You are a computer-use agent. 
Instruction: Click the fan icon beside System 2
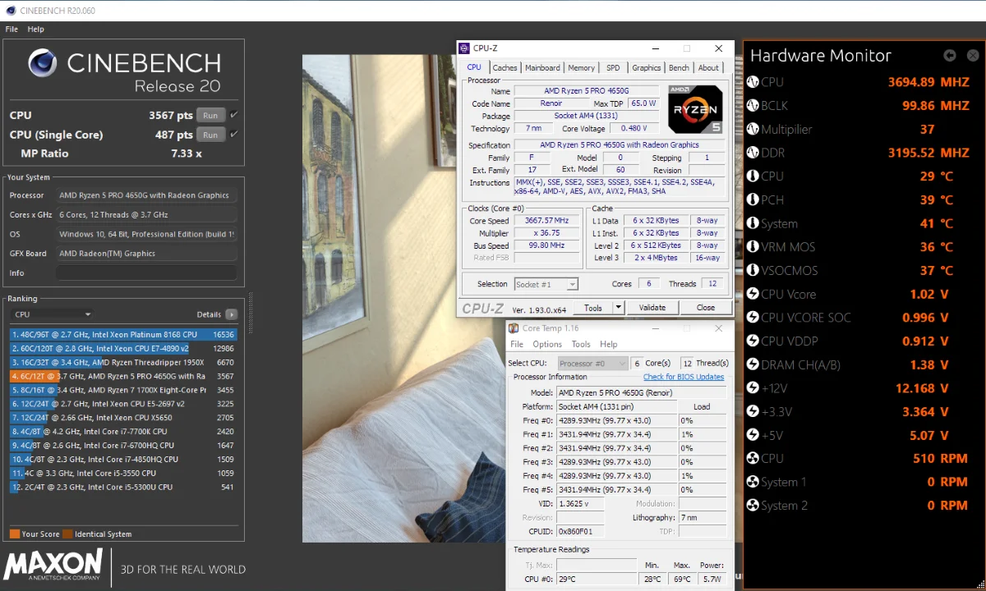click(x=753, y=506)
